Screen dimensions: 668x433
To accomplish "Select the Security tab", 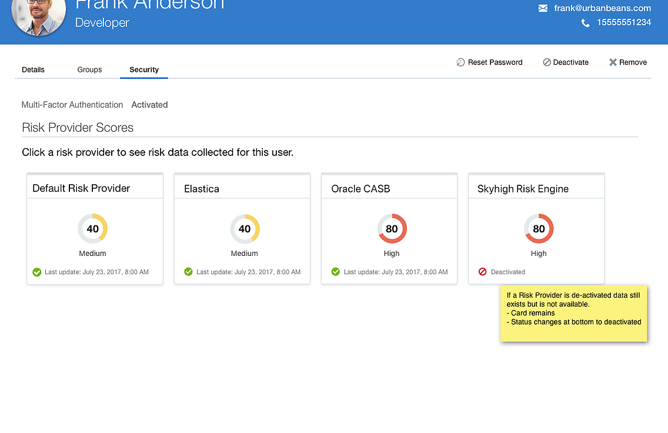I will (144, 69).
